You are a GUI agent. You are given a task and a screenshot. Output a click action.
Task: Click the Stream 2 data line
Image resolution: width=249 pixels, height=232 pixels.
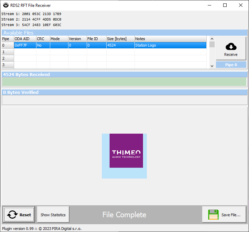pos(31,19)
